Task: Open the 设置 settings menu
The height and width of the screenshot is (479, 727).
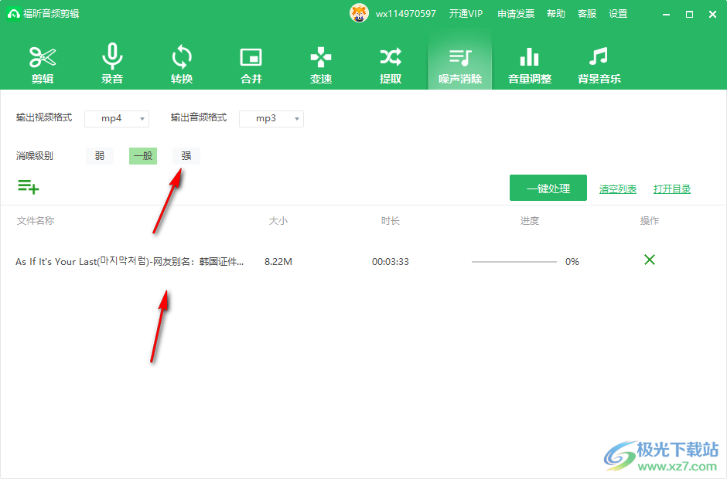Action: click(x=618, y=14)
